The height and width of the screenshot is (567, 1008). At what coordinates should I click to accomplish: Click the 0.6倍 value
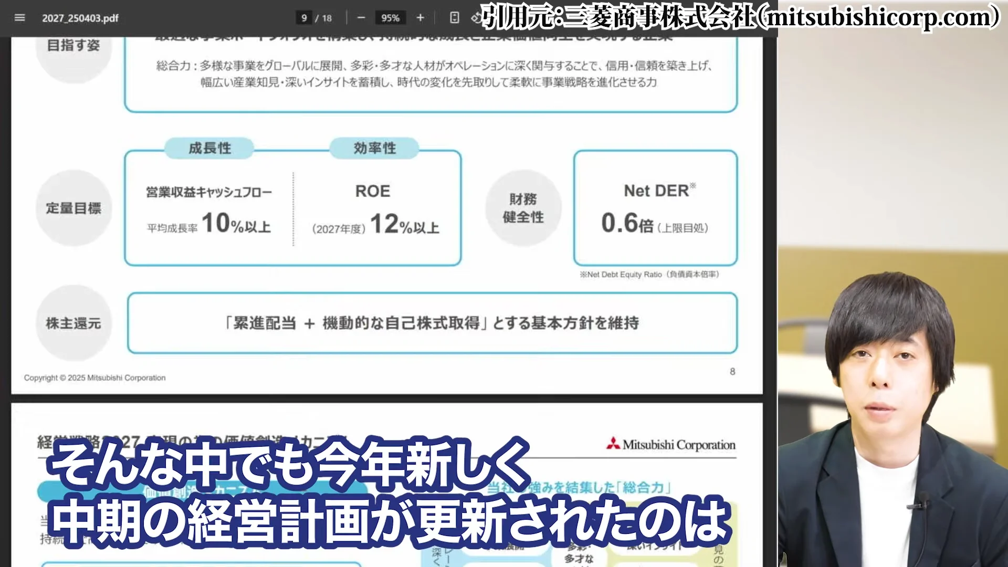point(627,223)
